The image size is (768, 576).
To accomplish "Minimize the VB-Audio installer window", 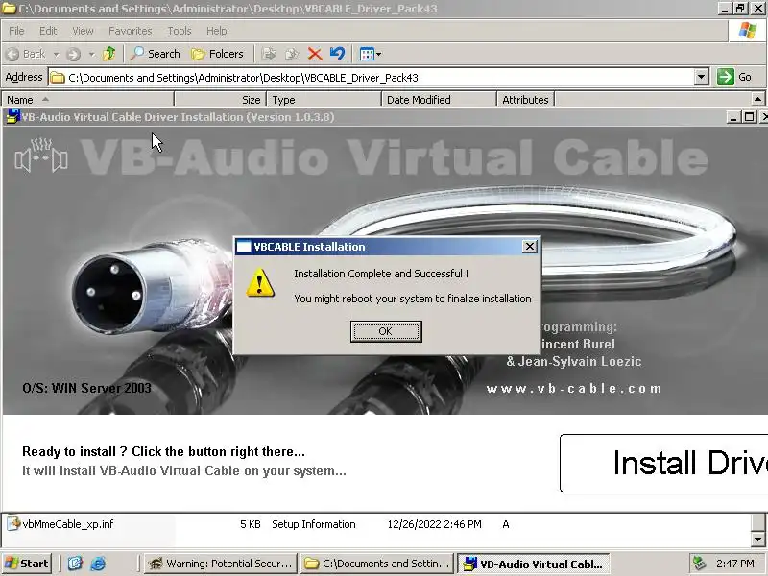I will pos(733,117).
